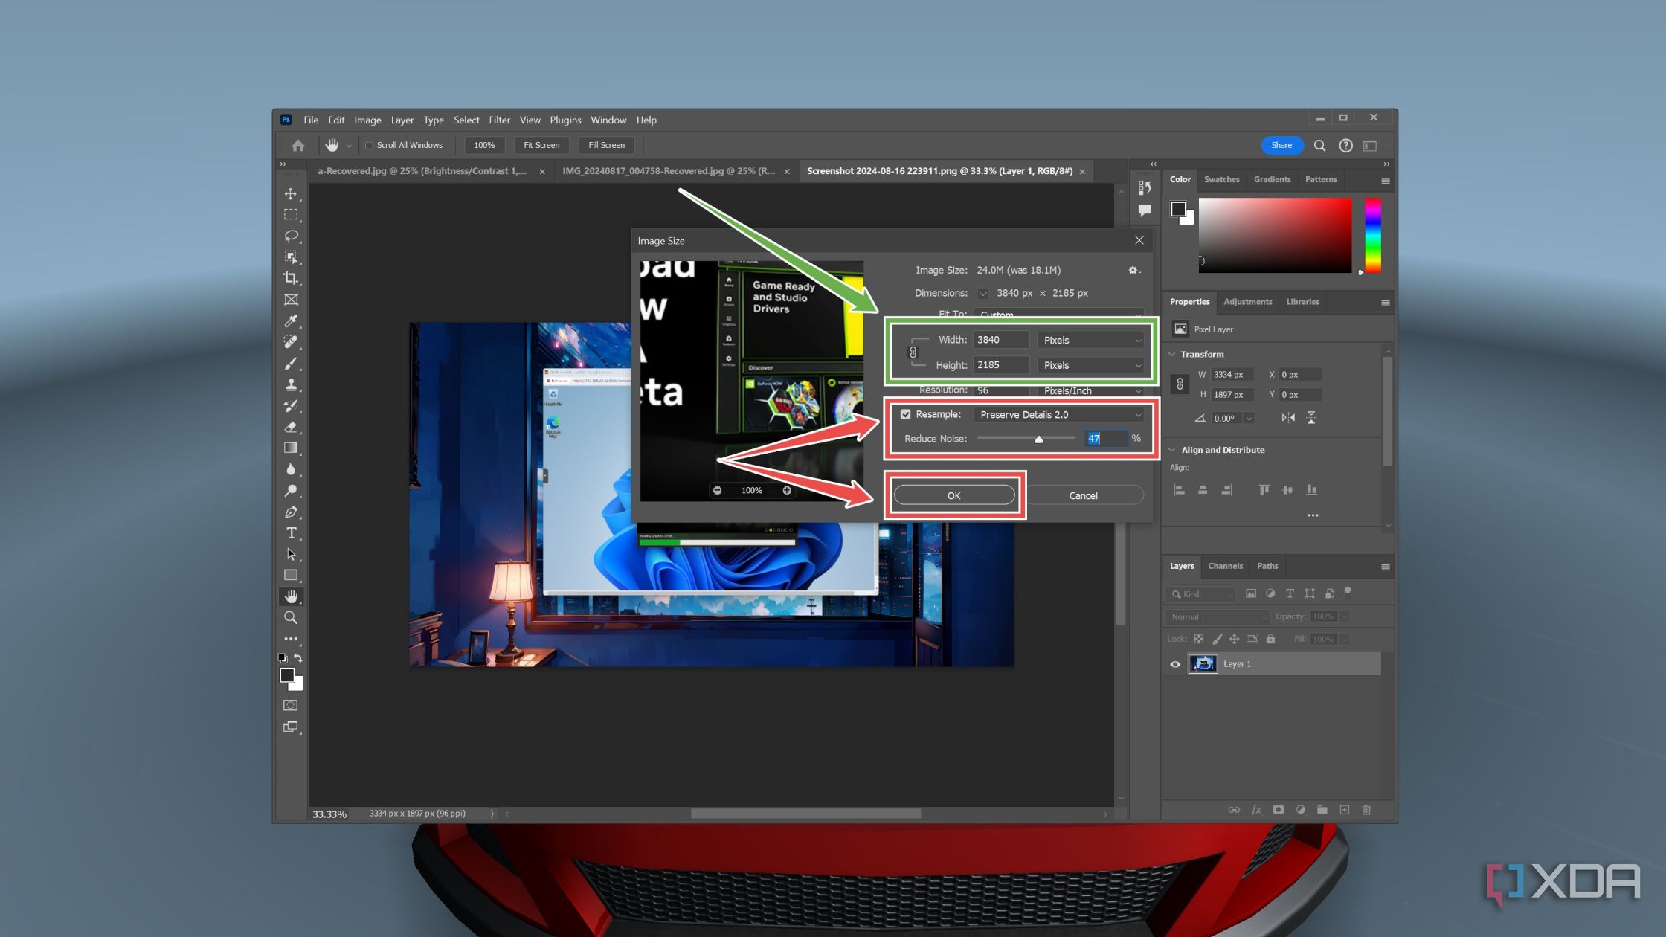
Task: Select the Dodge tool
Action: pos(291,491)
